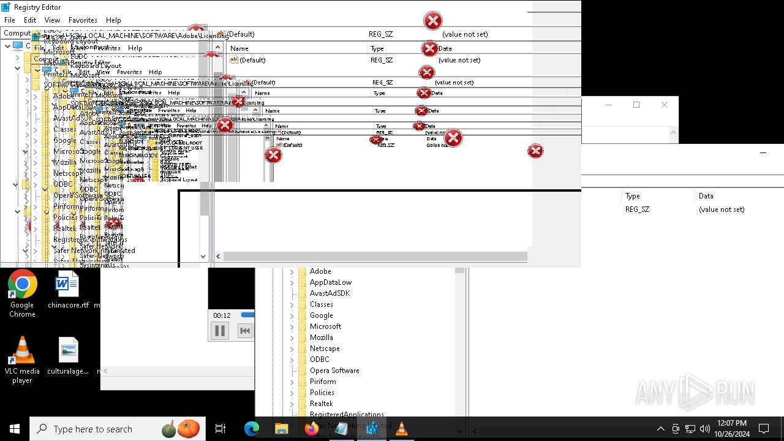Click the Opera Software folder icon
The image size is (784, 441).
(x=302, y=371)
